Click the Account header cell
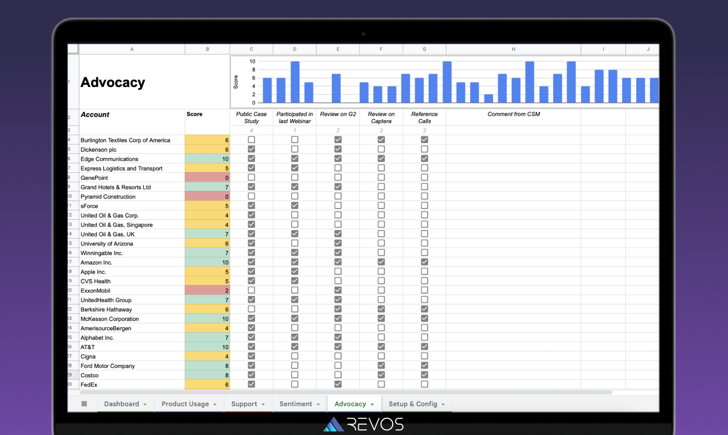The image size is (728, 435). coord(132,117)
